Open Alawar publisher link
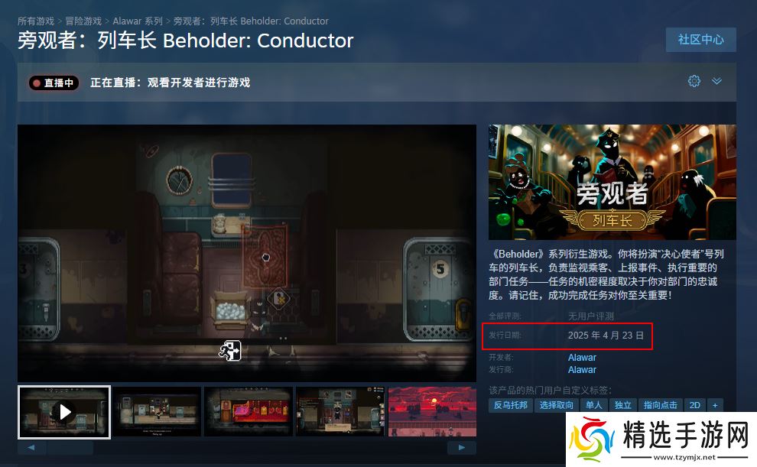The image size is (757, 467). [x=582, y=370]
